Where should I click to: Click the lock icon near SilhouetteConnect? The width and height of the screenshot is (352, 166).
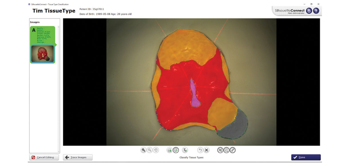[x=309, y=11]
